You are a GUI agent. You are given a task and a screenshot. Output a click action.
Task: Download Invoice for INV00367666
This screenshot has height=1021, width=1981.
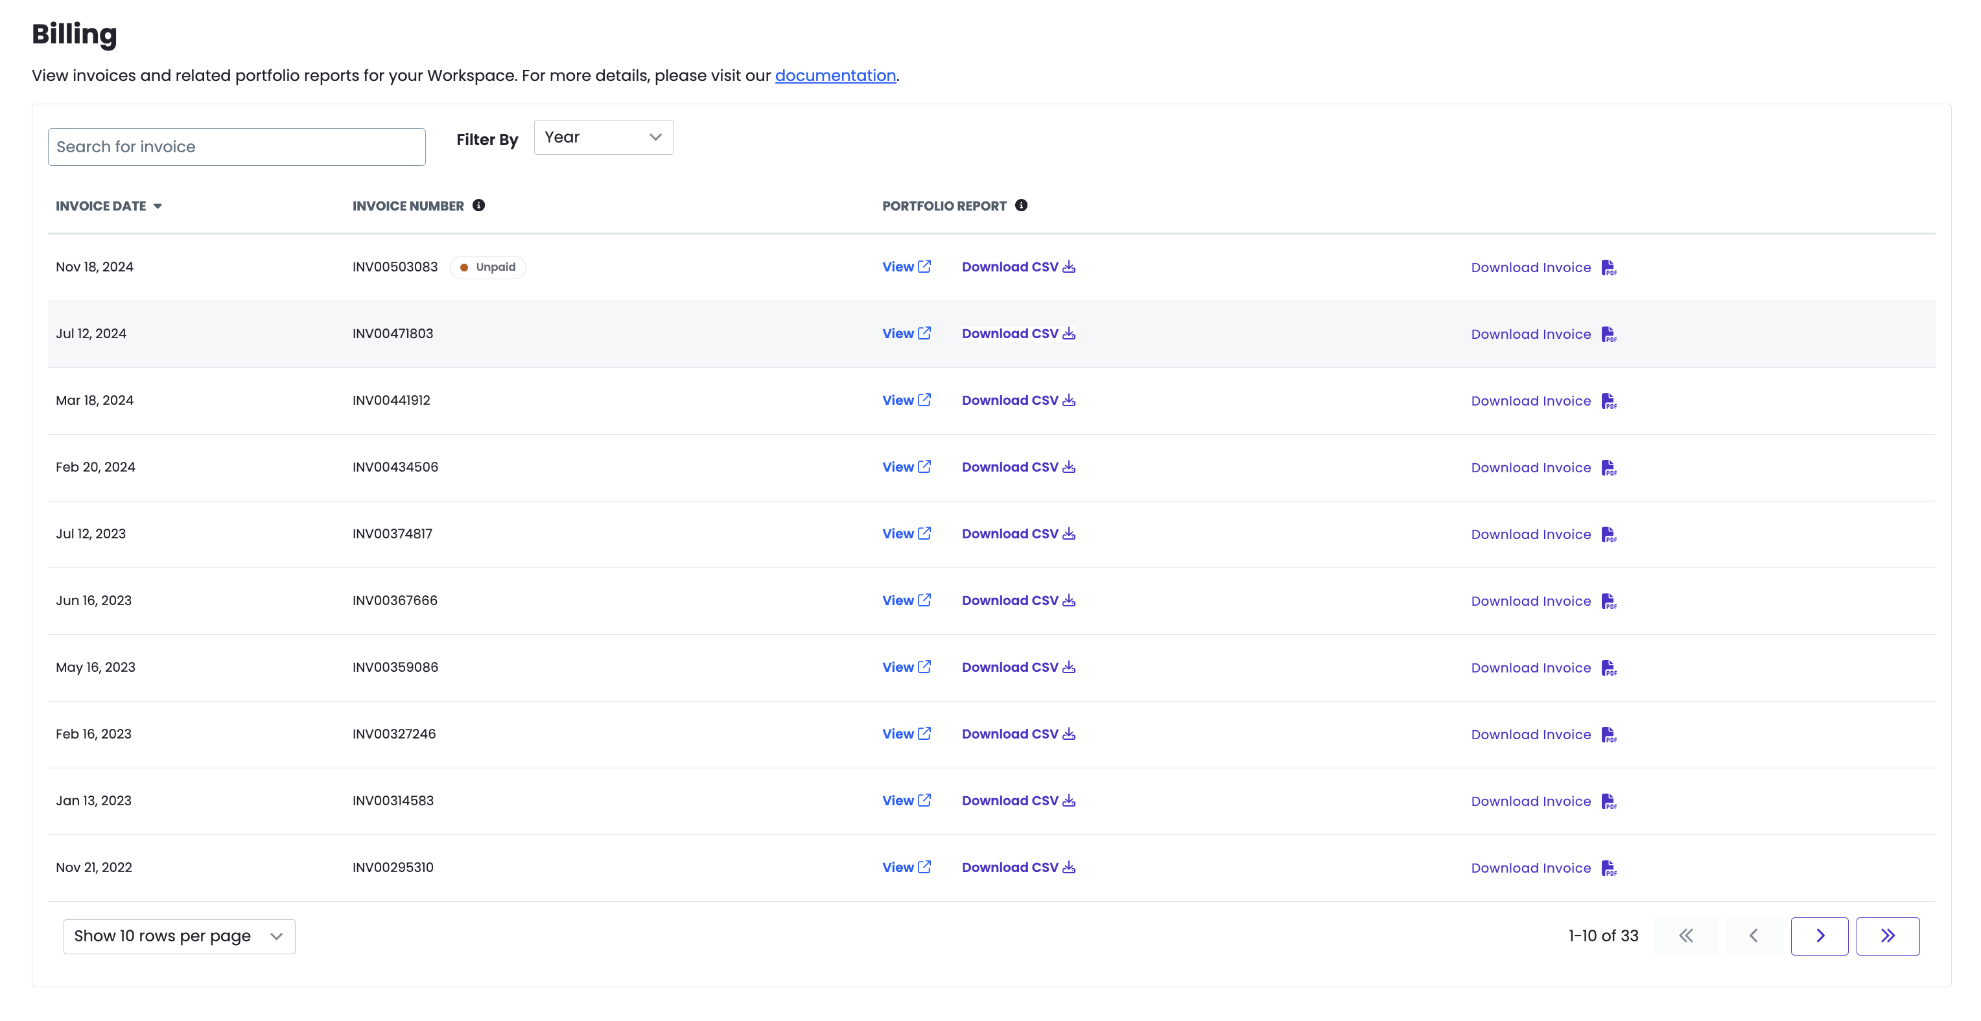tap(1530, 601)
